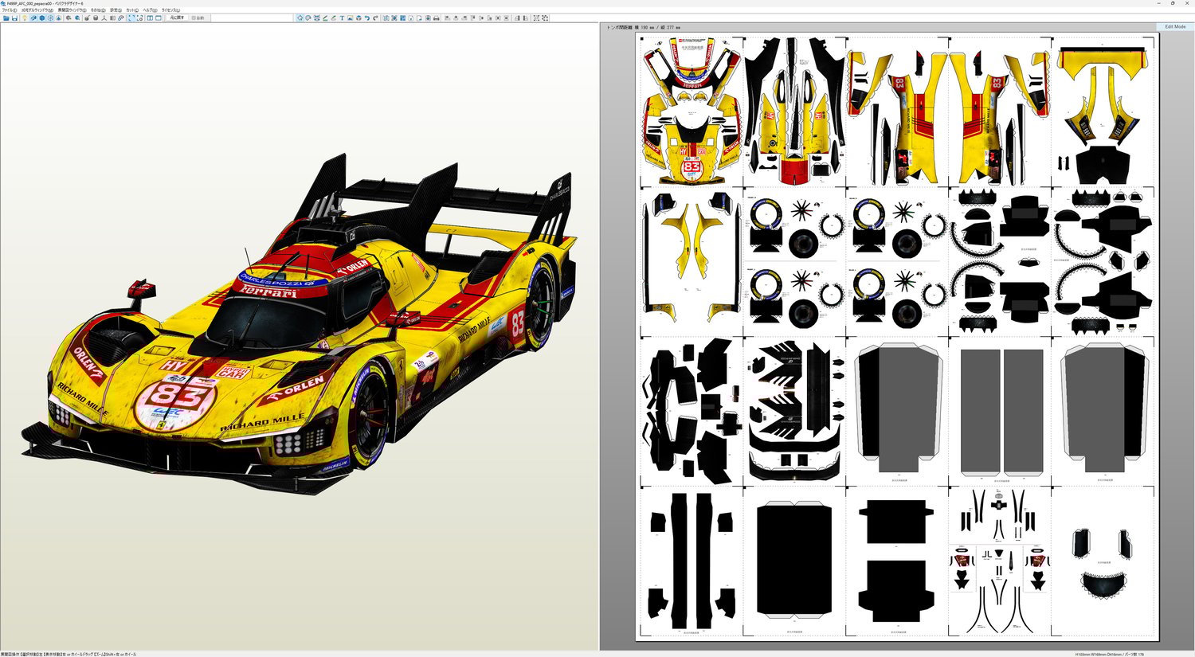Image resolution: width=1195 pixels, height=657 pixels.
Task: Switch to the single-pane window layout
Action: (159, 18)
